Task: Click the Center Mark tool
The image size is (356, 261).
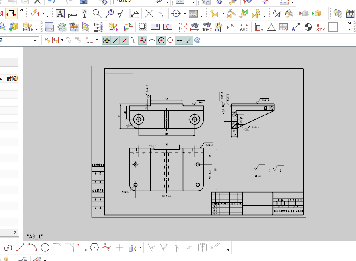Action: 176,14
